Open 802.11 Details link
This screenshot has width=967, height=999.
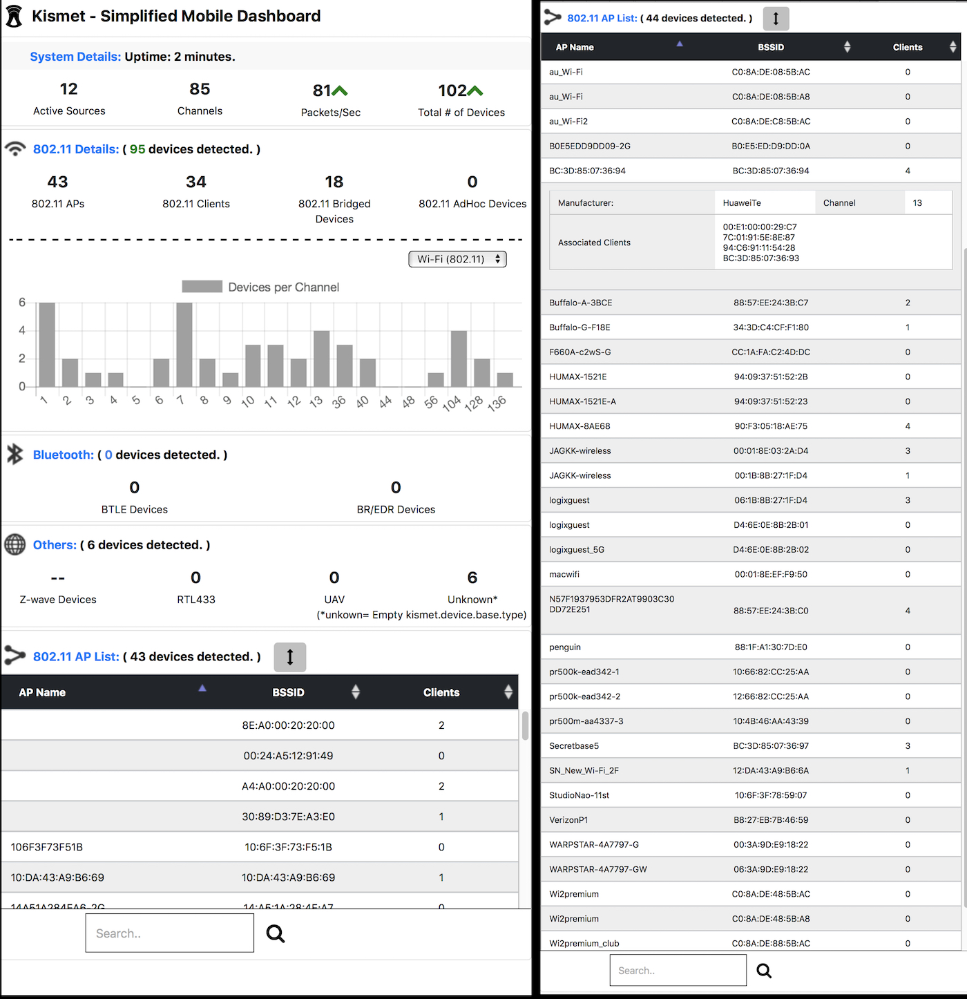(76, 149)
